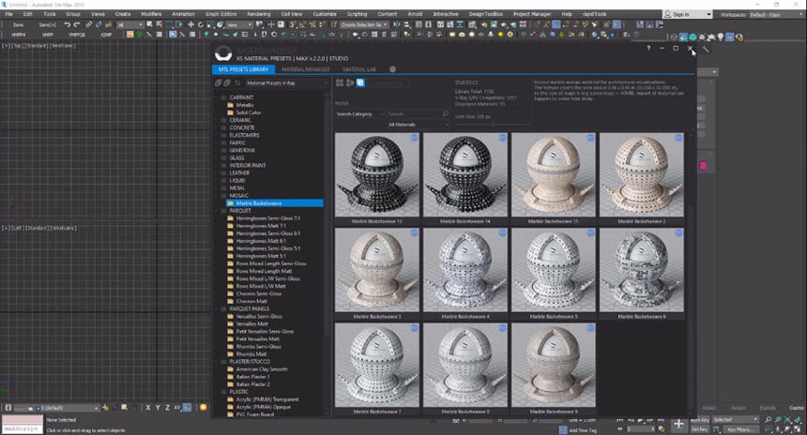Click the Save button in the toolbar
Viewport: 807px width, 435px height.
18,24
